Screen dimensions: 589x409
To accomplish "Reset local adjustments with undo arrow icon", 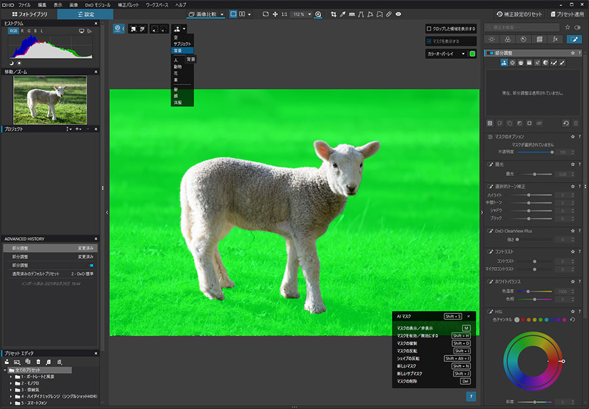I will tap(565, 123).
